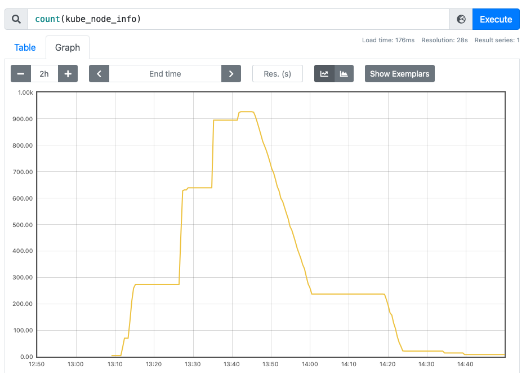Click the 12:50 x-axis label
526x373 pixels.
pos(37,364)
